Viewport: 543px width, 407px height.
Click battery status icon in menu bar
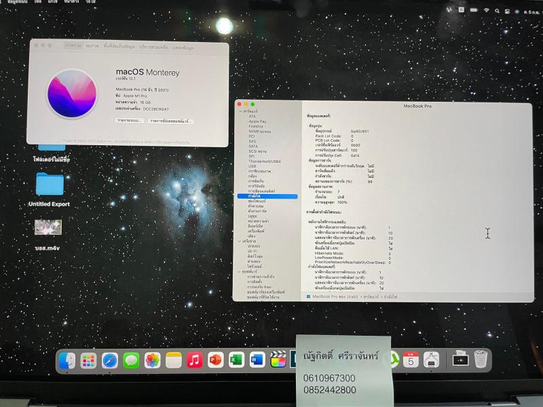[474, 10]
